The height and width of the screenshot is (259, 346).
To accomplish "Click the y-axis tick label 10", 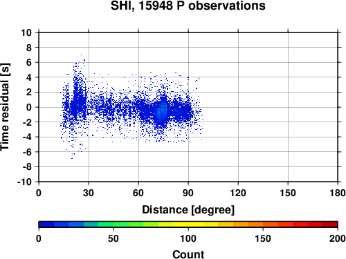I will click(x=26, y=32).
